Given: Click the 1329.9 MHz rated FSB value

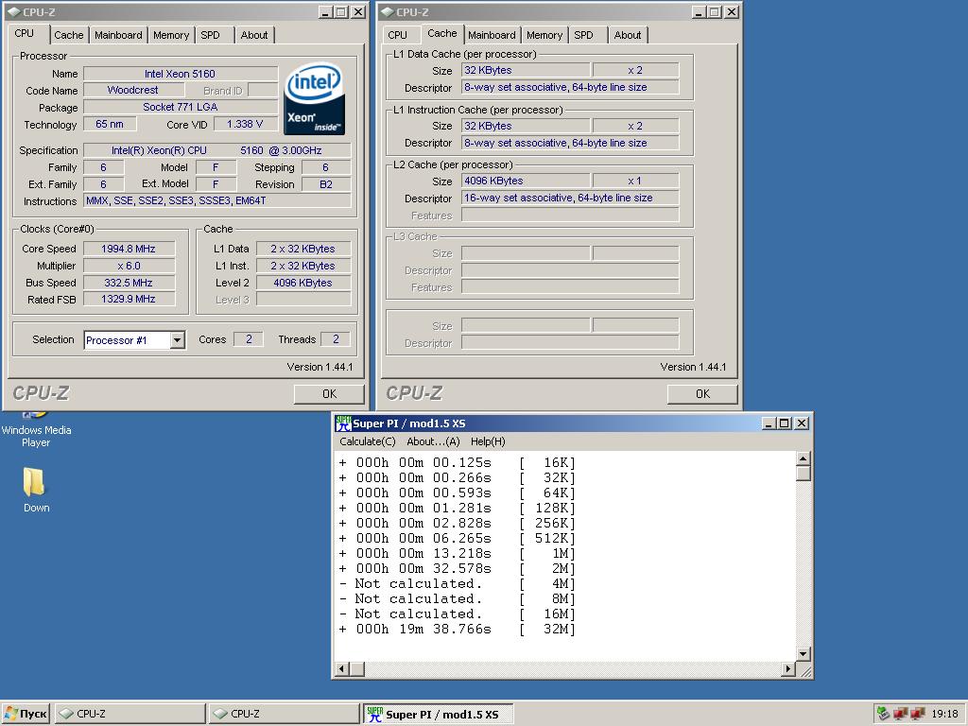Looking at the screenshot, I should click(129, 299).
